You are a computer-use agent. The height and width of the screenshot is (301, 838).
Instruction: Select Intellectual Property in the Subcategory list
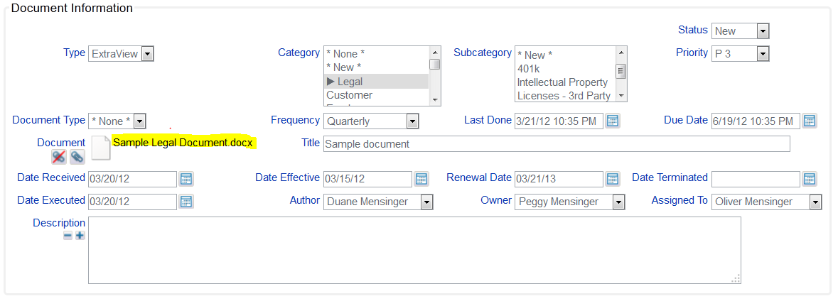562,82
